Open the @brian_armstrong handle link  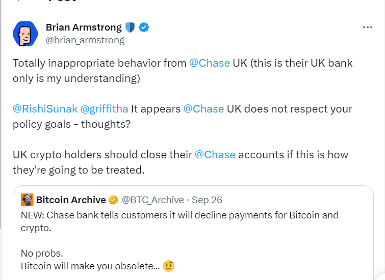pos(85,40)
